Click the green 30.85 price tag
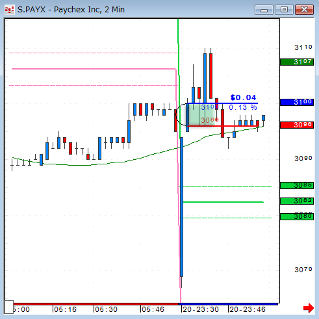The width and height of the screenshot is (319, 319). (297, 185)
